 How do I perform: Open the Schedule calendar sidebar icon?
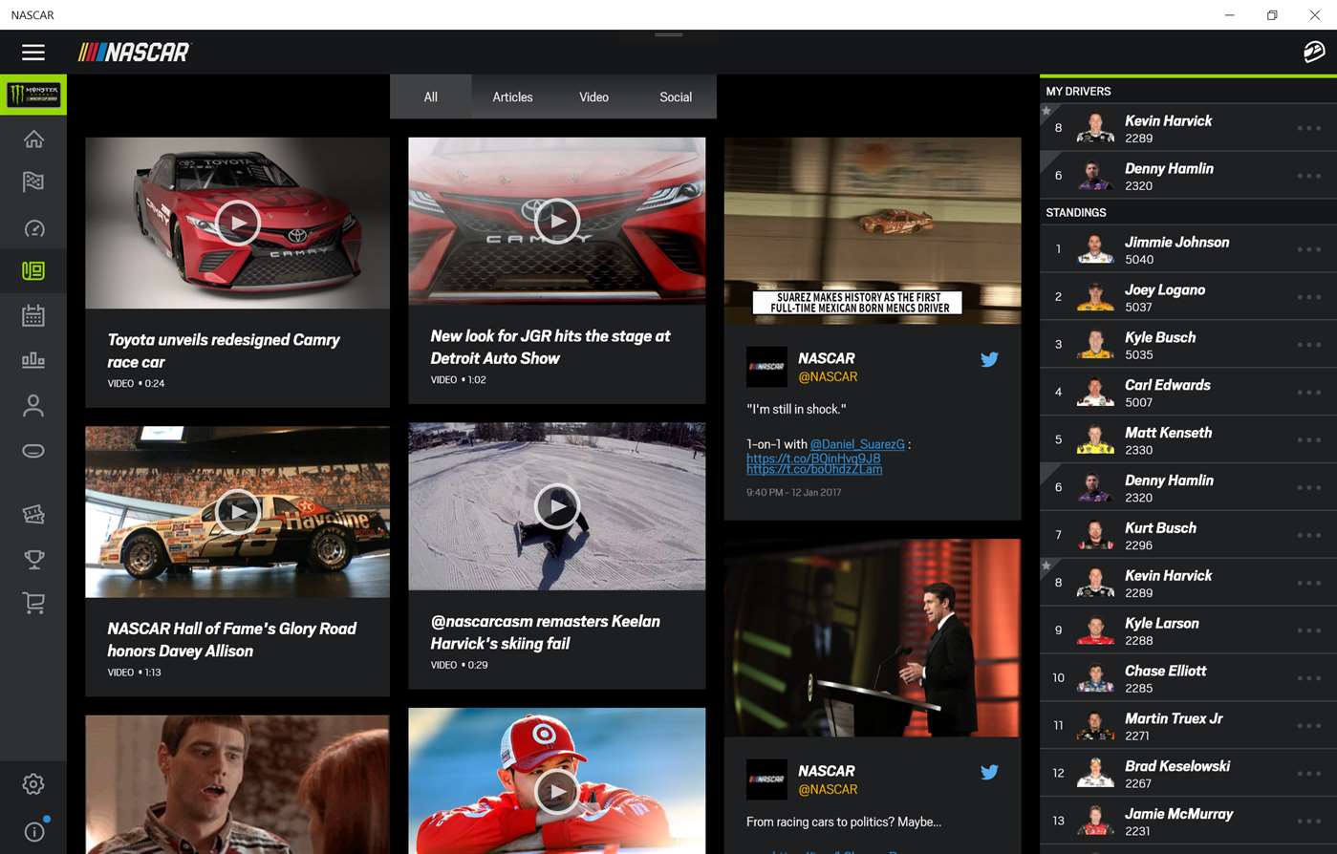pyautogui.click(x=33, y=315)
